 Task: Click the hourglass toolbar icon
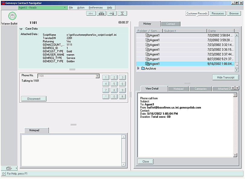click(x=122, y=13)
